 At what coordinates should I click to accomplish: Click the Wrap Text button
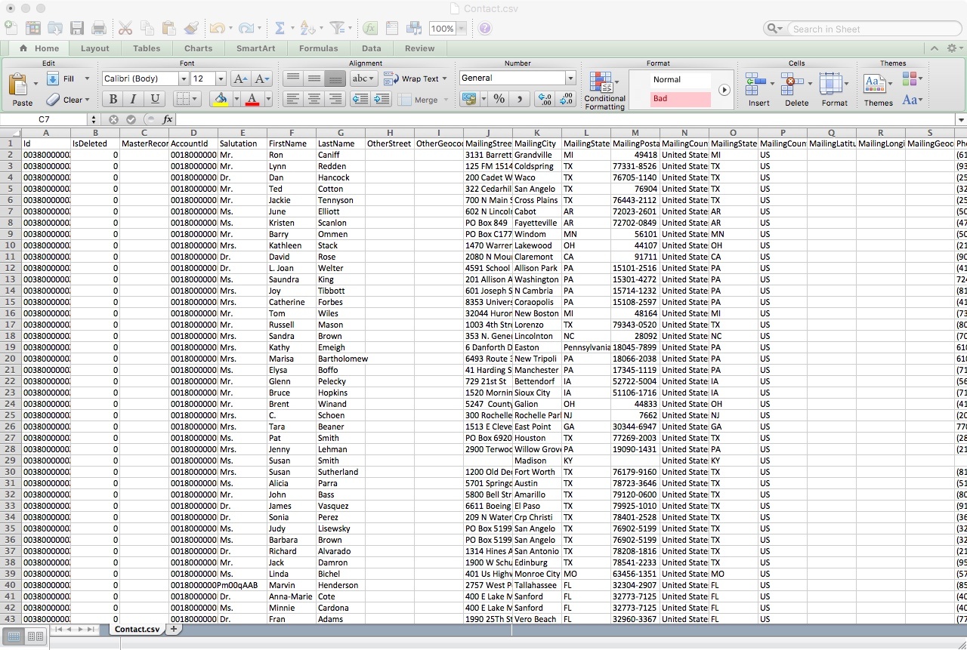(x=412, y=79)
